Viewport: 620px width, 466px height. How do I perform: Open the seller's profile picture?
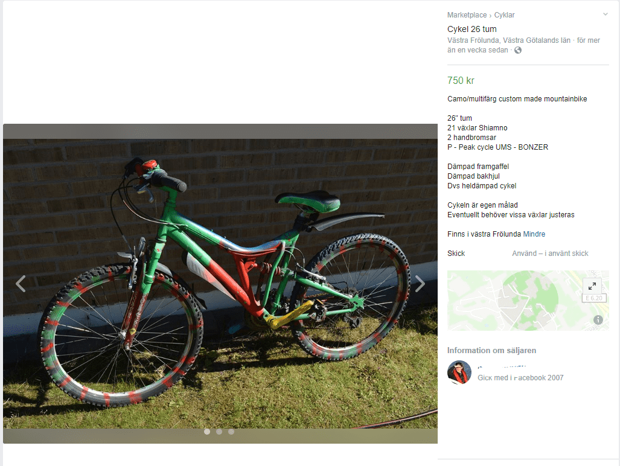click(x=459, y=372)
